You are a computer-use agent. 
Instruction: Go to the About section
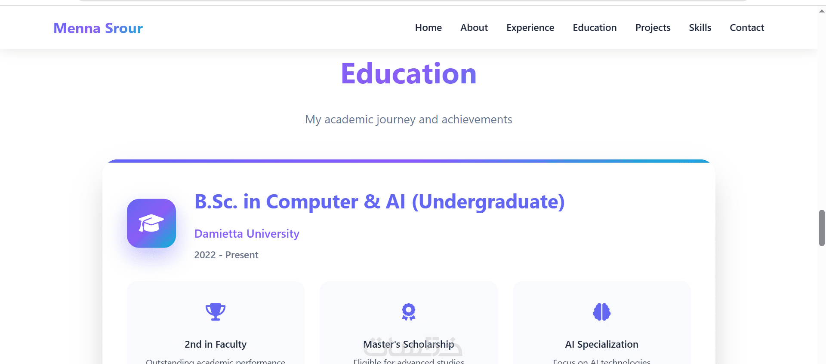tap(474, 28)
